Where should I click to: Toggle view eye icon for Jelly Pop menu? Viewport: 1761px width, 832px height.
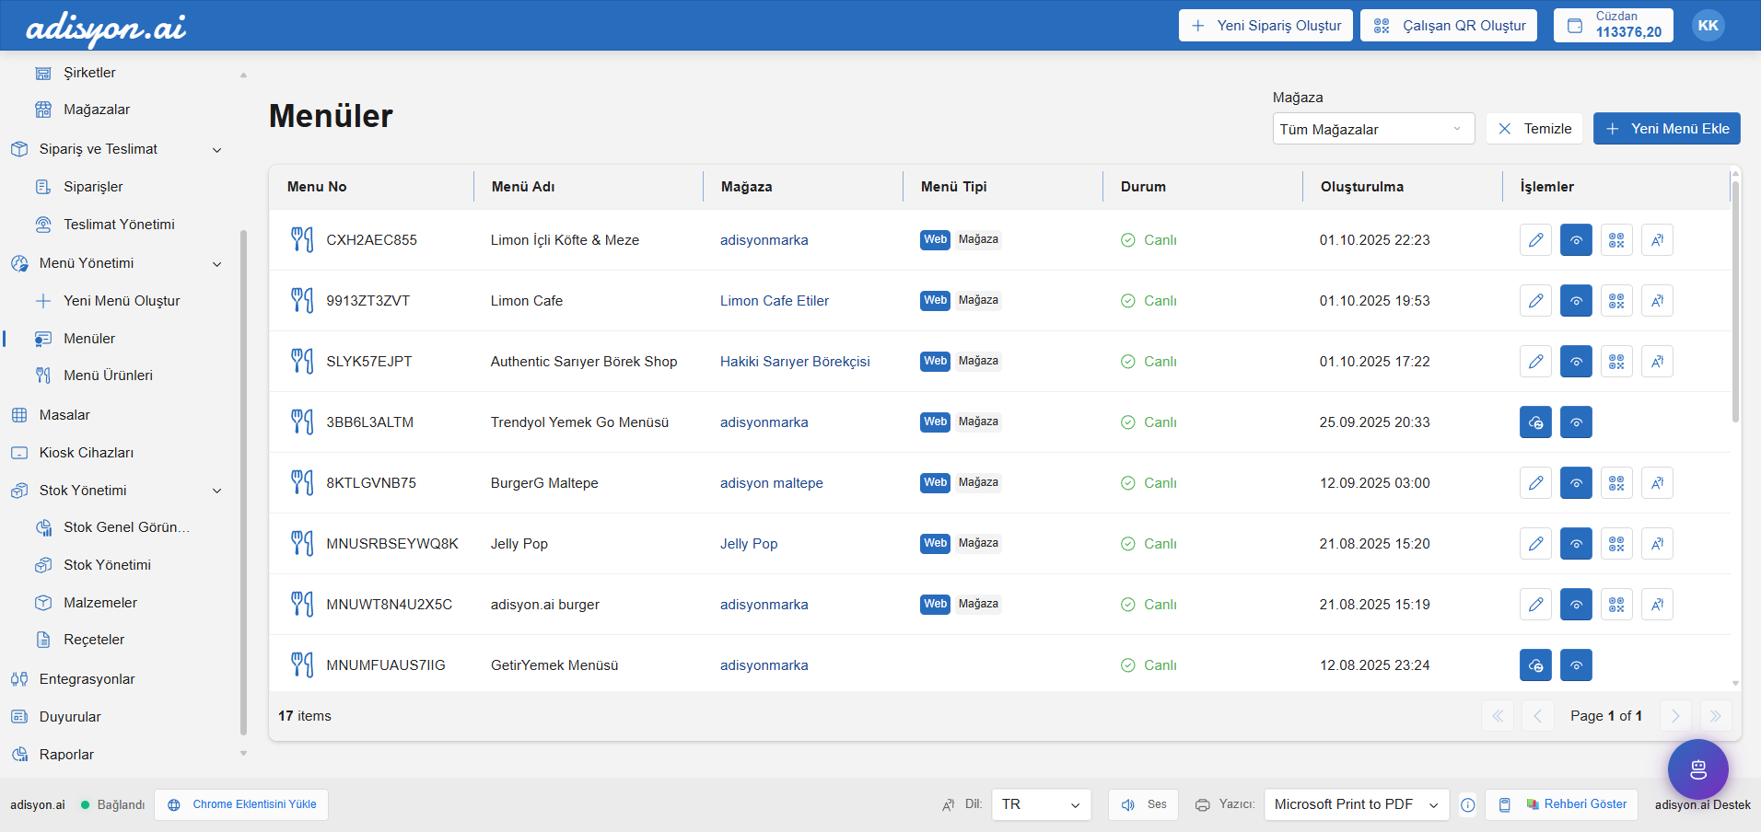click(1576, 544)
